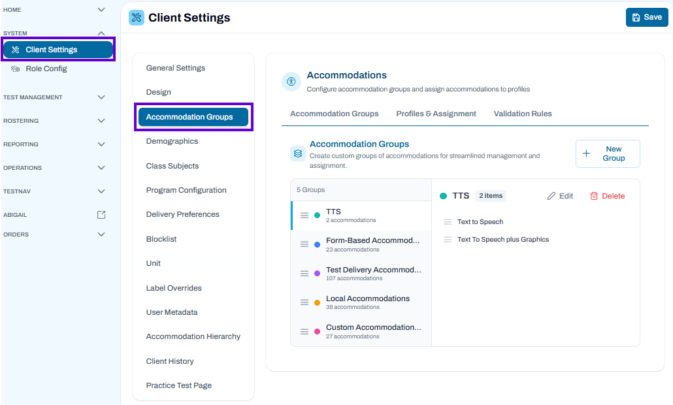Click the red trash Delete icon
This screenshot has width=673, height=405.
click(x=594, y=196)
